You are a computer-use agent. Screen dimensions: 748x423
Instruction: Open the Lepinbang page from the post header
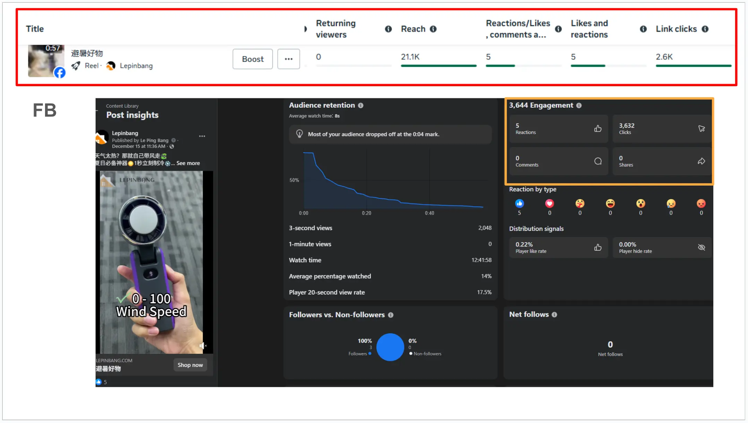[125, 133]
